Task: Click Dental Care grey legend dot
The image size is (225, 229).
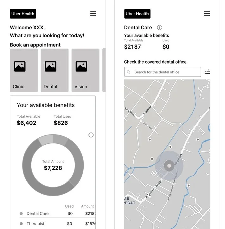Action: click(21, 213)
